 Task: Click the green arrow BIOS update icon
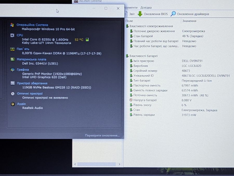pos(140,14)
